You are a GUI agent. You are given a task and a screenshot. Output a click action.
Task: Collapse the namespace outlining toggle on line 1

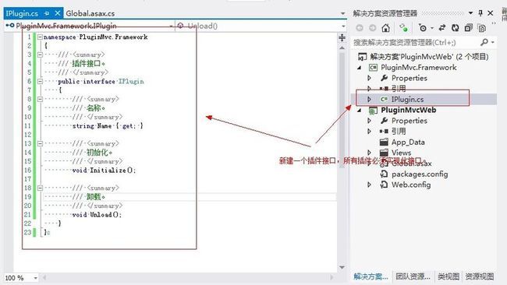pyautogui.click(x=40, y=37)
